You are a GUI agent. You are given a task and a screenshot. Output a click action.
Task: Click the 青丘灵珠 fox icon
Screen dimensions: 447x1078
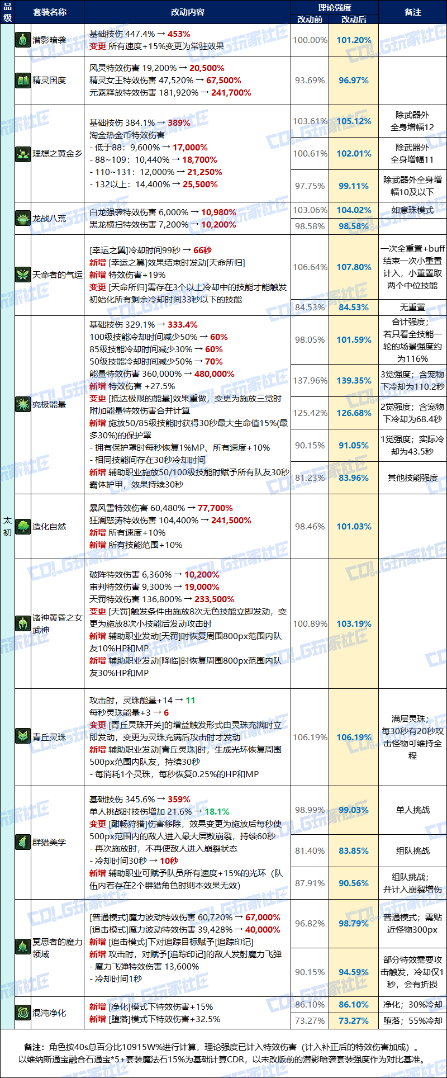[x=23, y=737]
